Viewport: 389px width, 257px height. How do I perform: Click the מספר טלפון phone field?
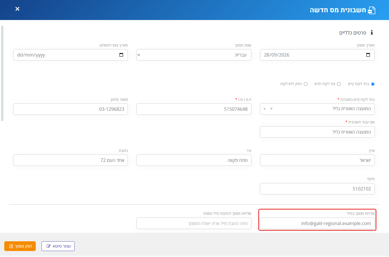point(70,109)
